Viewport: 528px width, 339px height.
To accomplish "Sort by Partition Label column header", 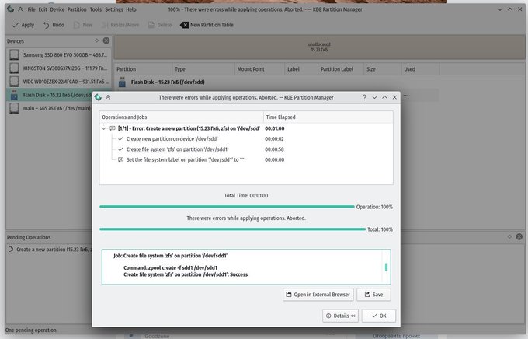I will pos(340,69).
